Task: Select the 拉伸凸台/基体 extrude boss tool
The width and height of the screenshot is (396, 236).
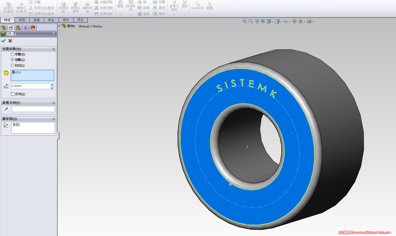Action: pos(8,8)
